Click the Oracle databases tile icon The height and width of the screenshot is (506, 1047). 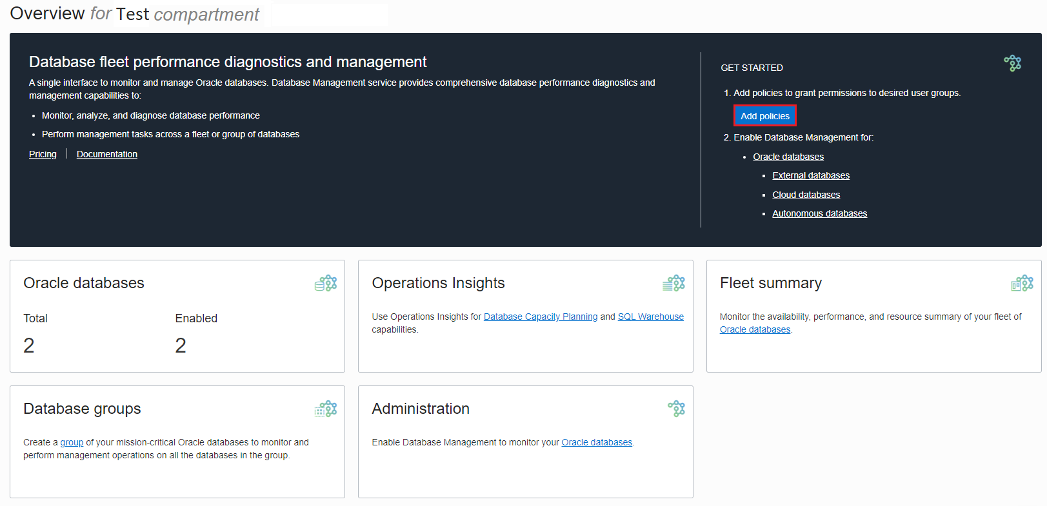(x=326, y=283)
